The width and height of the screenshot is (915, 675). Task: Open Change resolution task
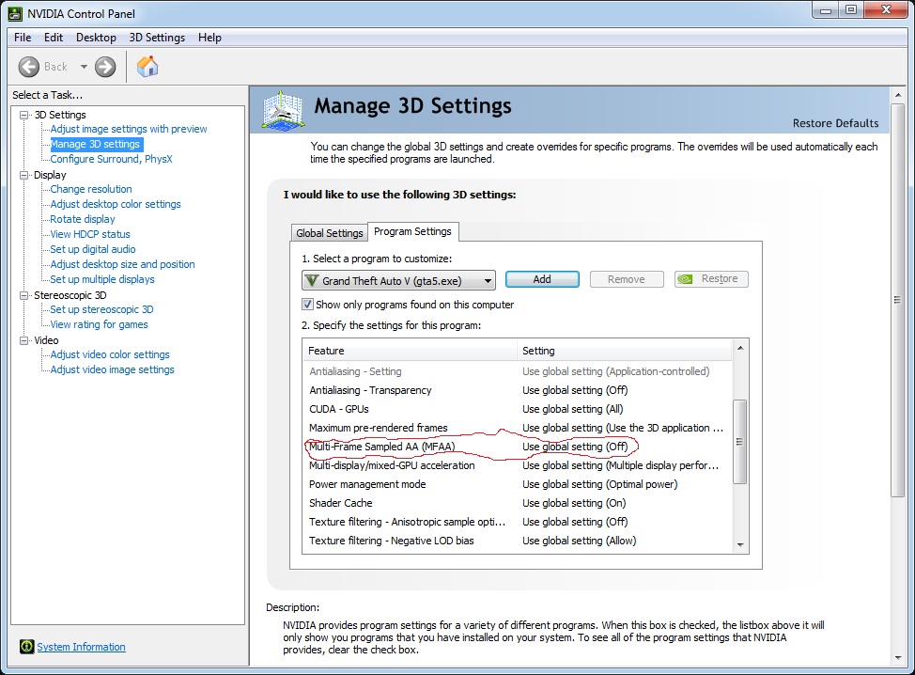coord(91,189)
